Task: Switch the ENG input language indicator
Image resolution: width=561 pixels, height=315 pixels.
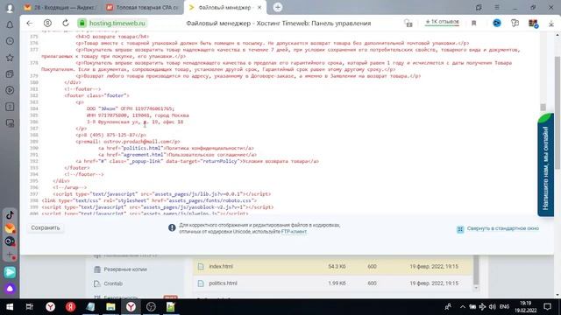Action: coord(505,307)
